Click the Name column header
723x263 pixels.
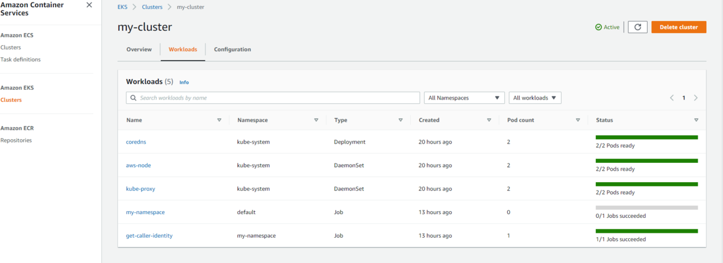click(x=134, y=120)
